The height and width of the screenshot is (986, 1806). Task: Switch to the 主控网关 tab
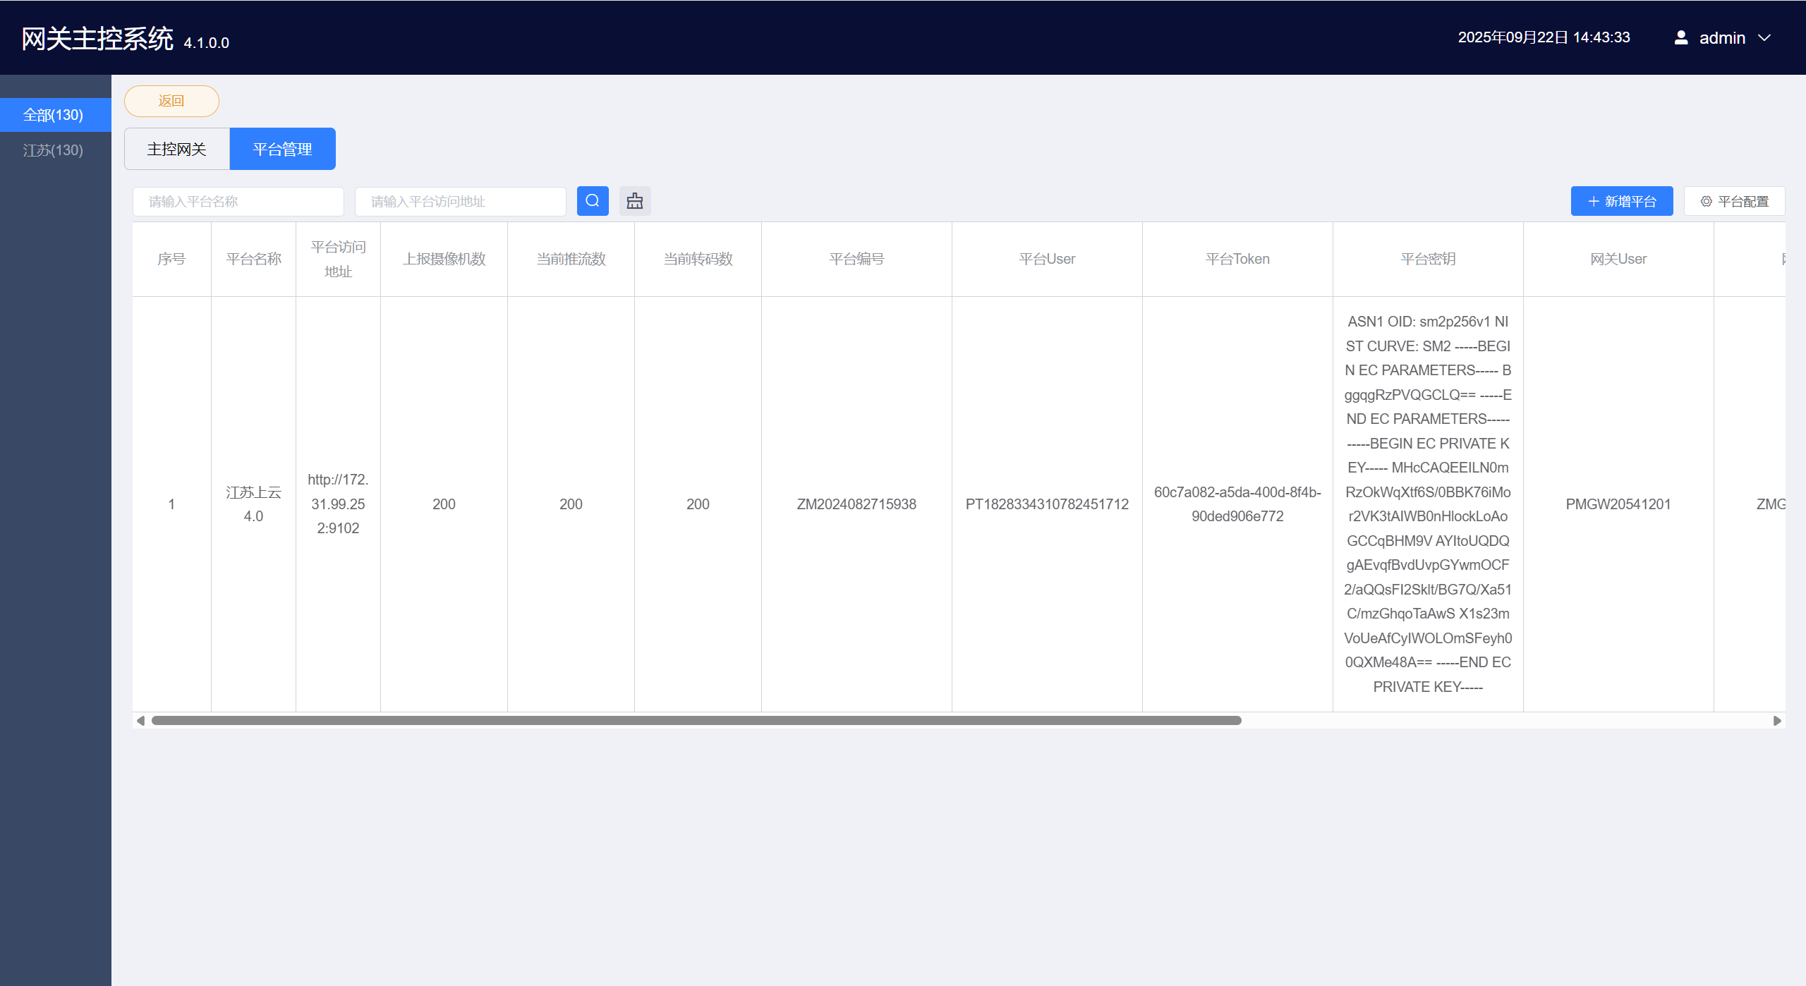pyautogui.click(x=177, y=149)
